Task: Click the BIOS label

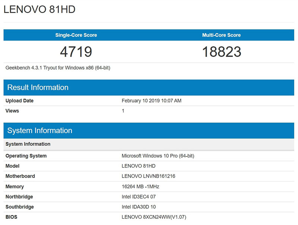Action: pyautogui.click(x=12, y=217)
